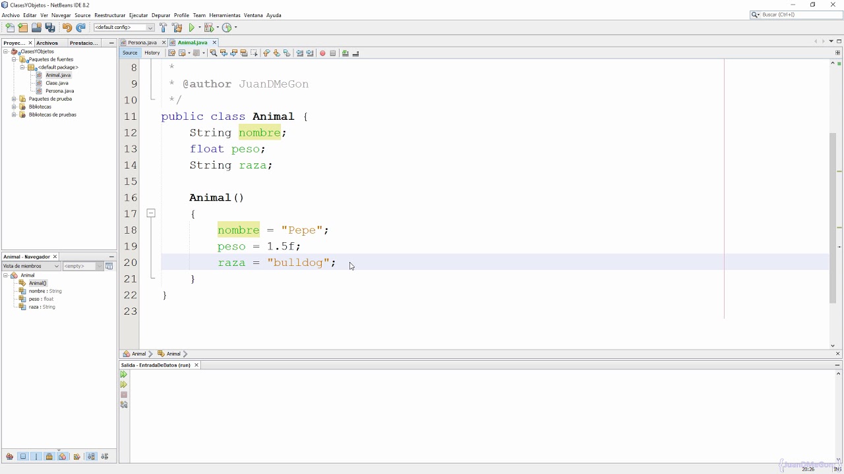Screen dimensions: 844x474
Task: Click the output panel settings wrench icon
Action: 123,405
